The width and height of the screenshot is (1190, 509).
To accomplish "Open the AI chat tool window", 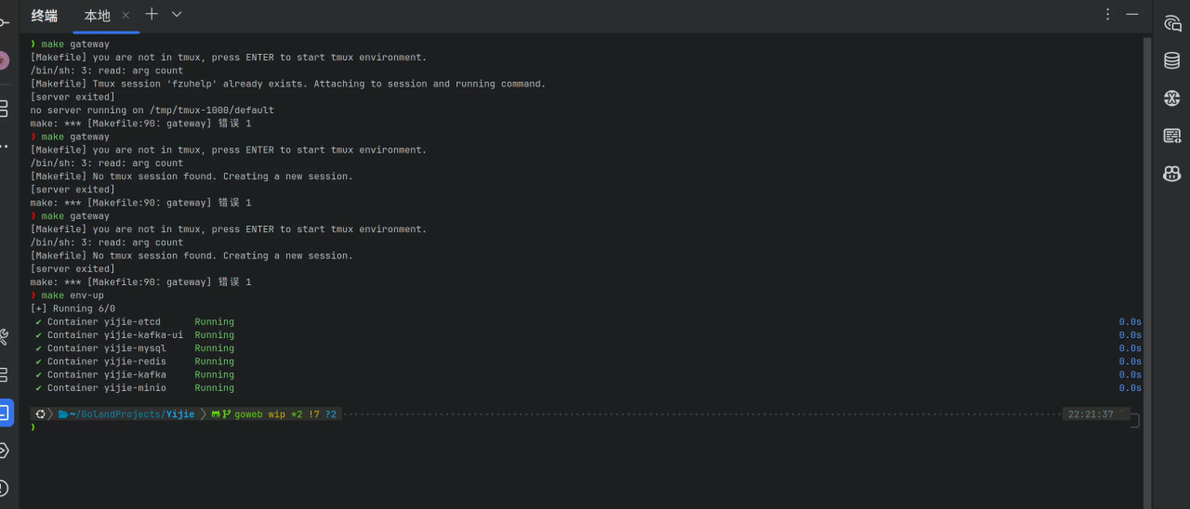I will (1172, 24).
